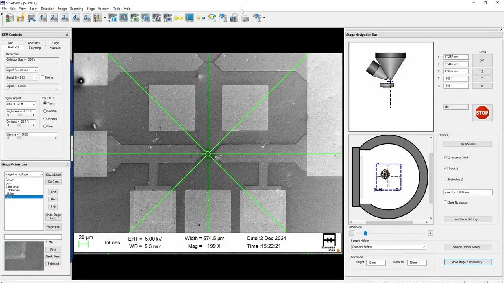
Task: Click the stage image thumbnail preview
Action: click(24, 256)
